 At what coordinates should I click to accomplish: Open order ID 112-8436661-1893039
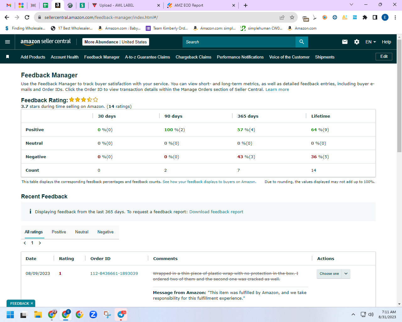click(x=114, y=274)
